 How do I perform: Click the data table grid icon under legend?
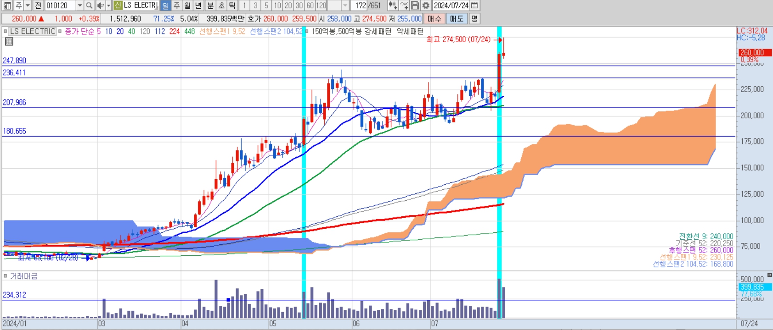pos(9,41)
